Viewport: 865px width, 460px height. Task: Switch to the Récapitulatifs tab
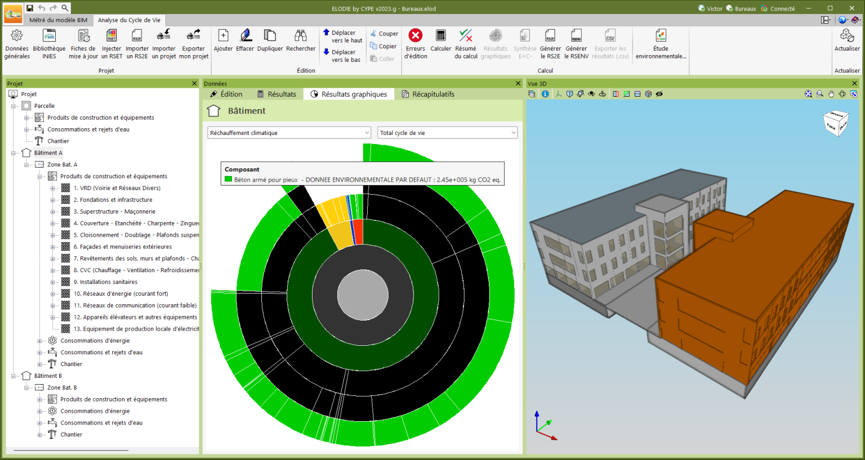click(x=428, y=94)
